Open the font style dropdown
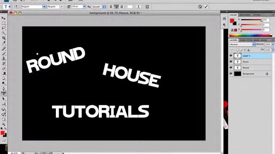 pyautogui.click(x=61, y=7)
